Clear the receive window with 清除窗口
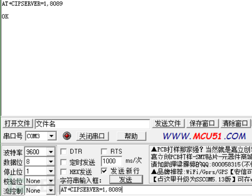 coord(235,123)
